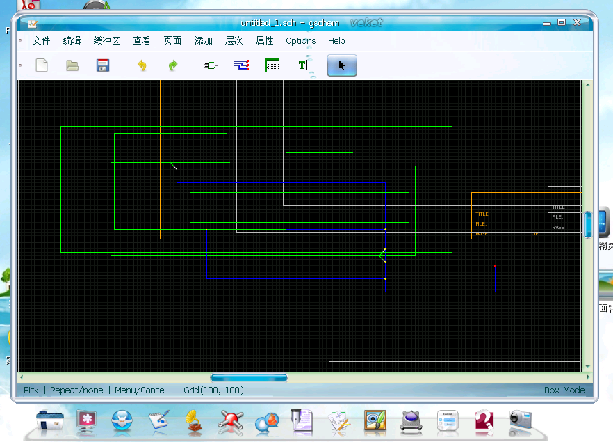
Task: Open the monitor with flower dock icon
Action: (86, 421)
